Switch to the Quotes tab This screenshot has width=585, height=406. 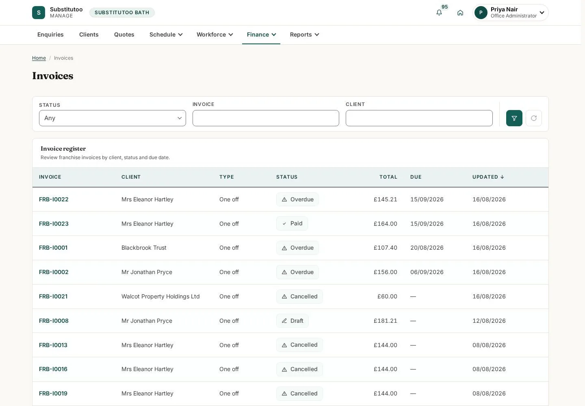pyautogui.click(x=124, y=35)
